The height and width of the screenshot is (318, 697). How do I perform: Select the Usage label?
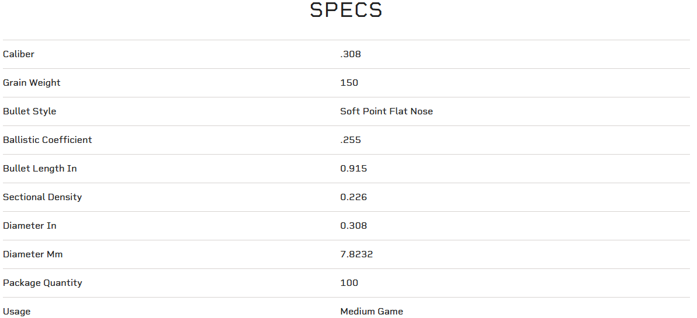(x=16, y=312)
